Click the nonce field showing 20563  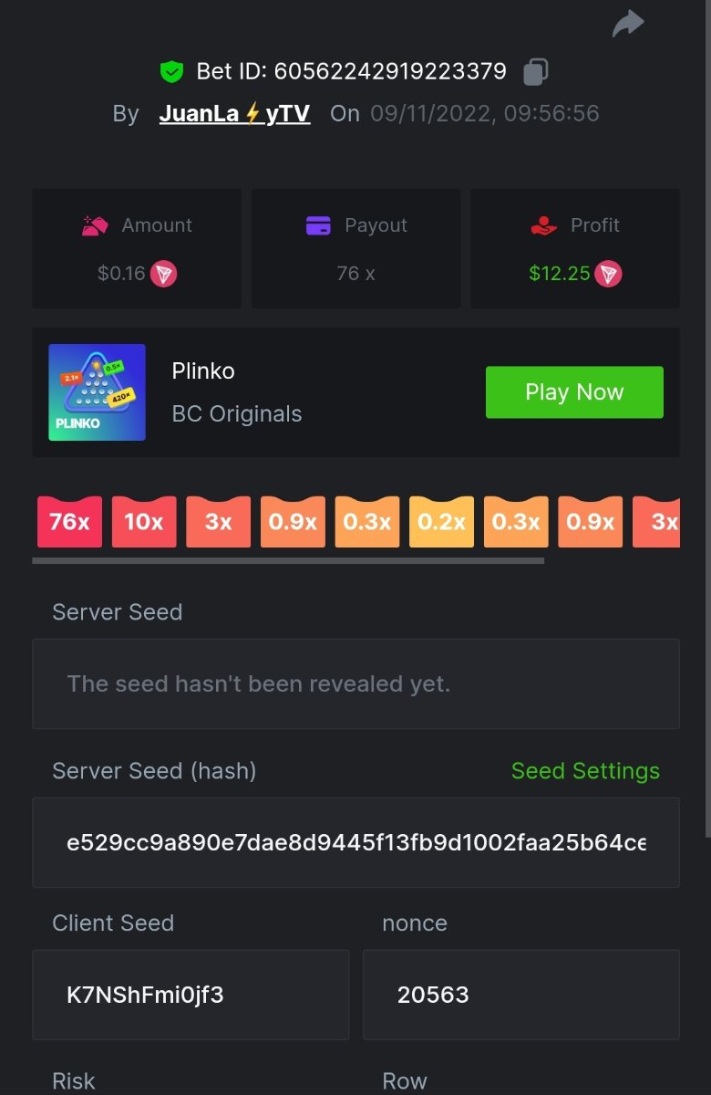point(520,995)
